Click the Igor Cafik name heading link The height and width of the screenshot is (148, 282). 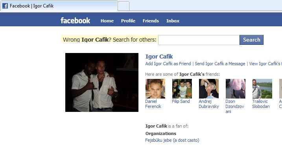point(159,57)
